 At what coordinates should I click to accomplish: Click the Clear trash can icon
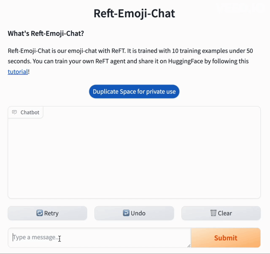tap(213, 213)
